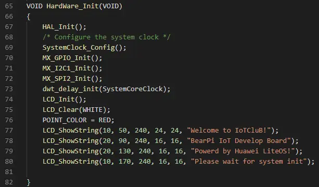Image resolution: width=319 pixels, height=187 pixels.
Task: Click the HAL_Init() call
Action: coord(65,27)
